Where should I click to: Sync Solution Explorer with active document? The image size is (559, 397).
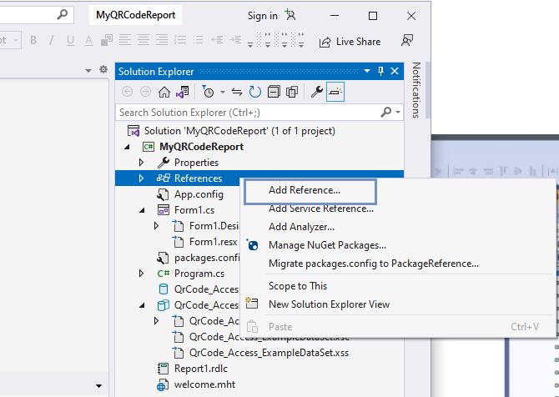[x=237, y=92]
